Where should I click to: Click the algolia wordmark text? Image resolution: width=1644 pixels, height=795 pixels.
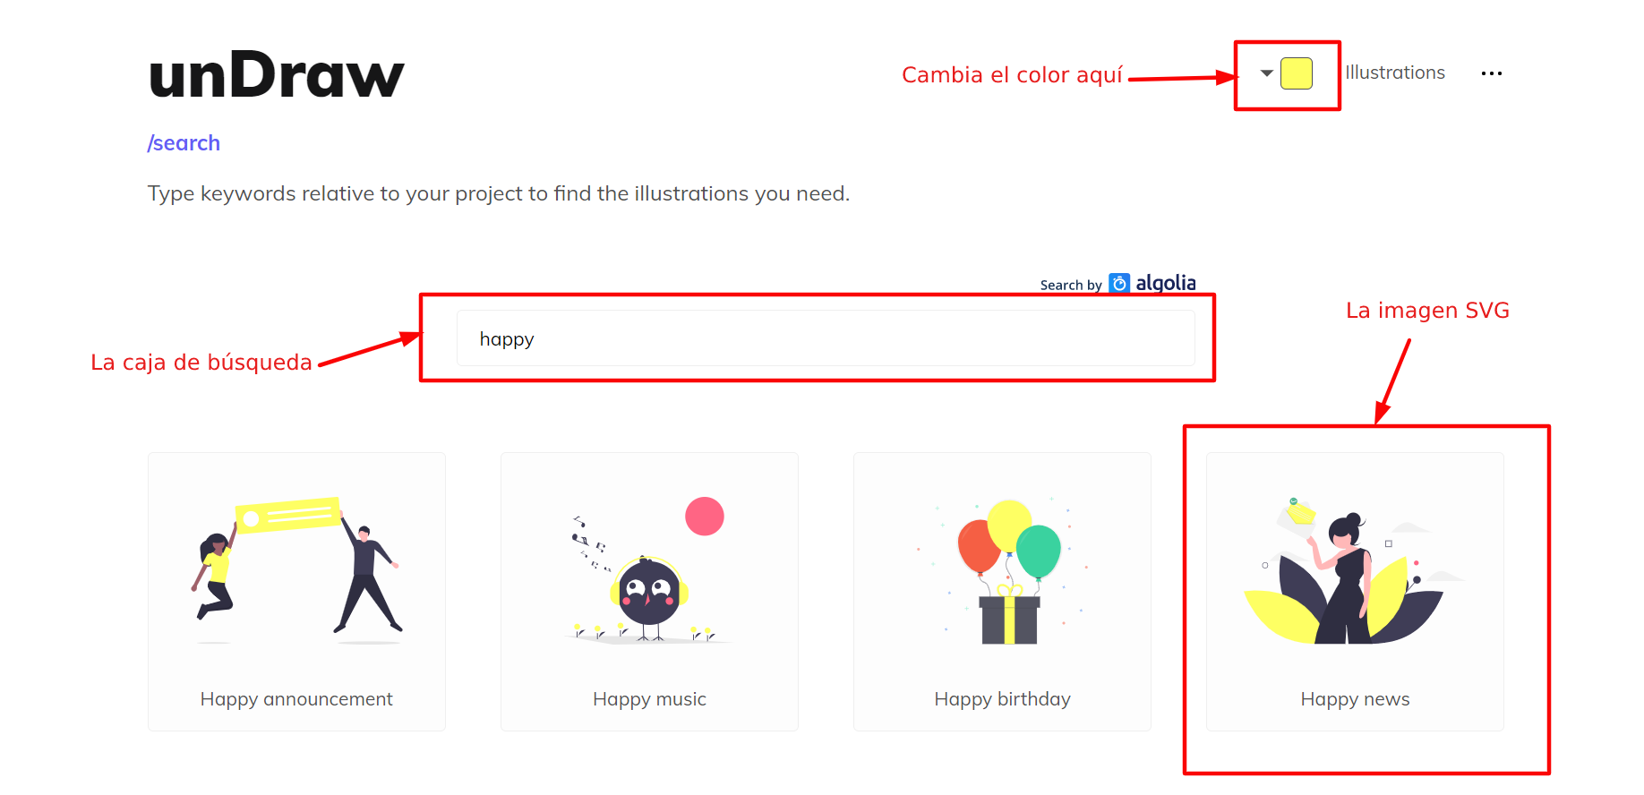1165,283
